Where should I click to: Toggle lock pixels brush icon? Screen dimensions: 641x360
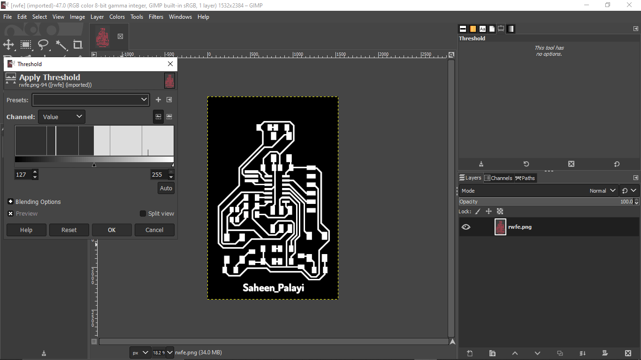[478, 211]
